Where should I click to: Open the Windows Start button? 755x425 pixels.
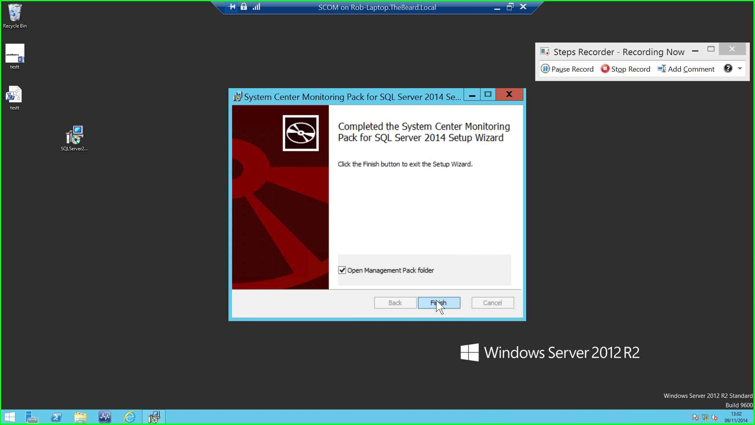pos(9,417)
